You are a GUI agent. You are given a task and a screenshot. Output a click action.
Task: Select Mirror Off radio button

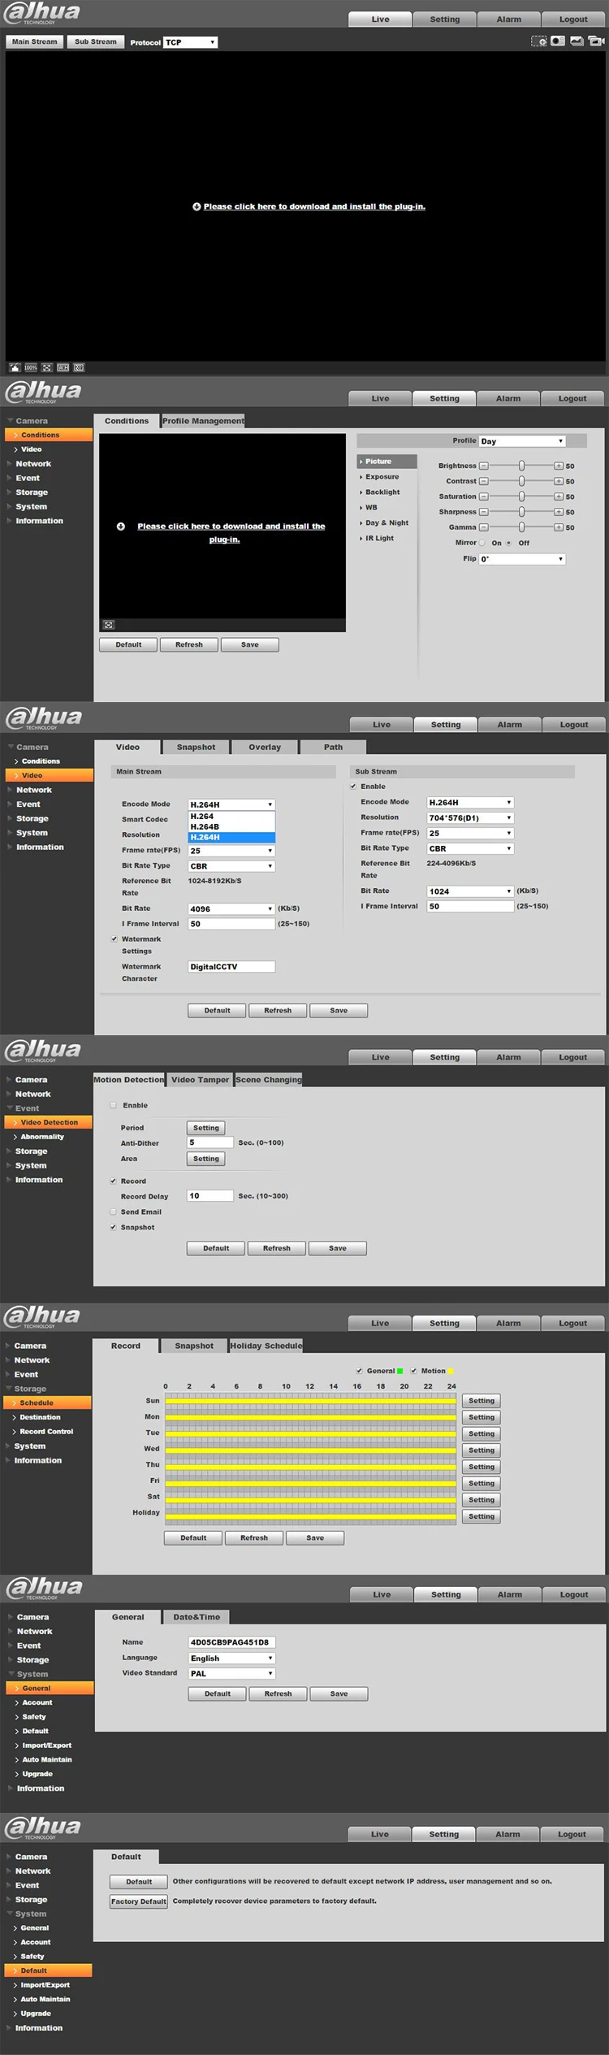pyautogui.click(x=509, y=543)
